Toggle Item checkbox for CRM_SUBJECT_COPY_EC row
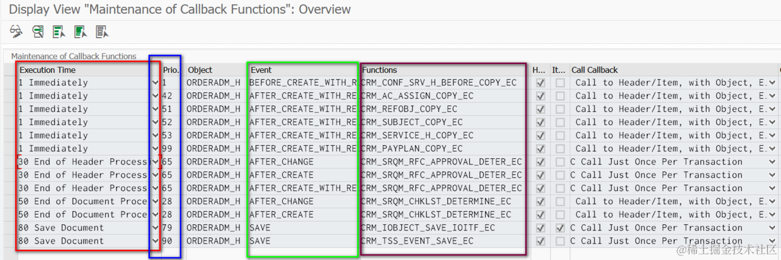The width and height of the screenshot is (781, 260). (x=560, y=122)
